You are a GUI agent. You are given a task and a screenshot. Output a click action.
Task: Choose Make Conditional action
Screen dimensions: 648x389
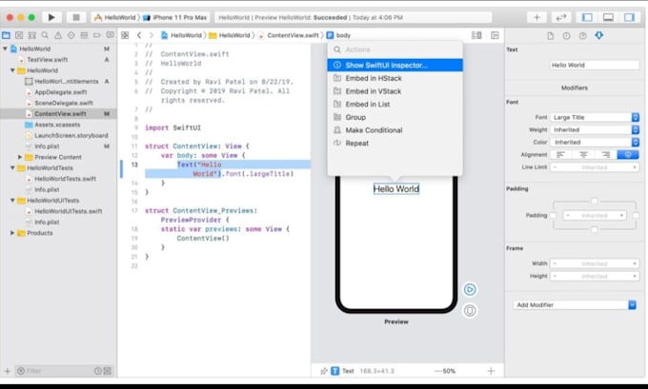395,130
